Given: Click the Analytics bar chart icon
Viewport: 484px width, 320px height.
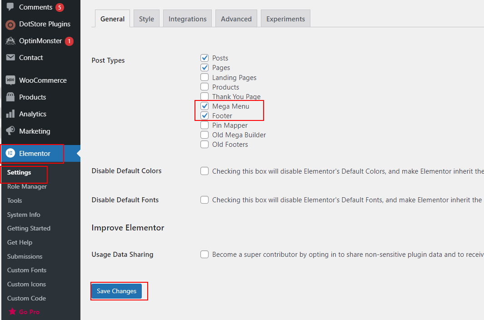Looking at the screenshot, I should click(10, 114).
